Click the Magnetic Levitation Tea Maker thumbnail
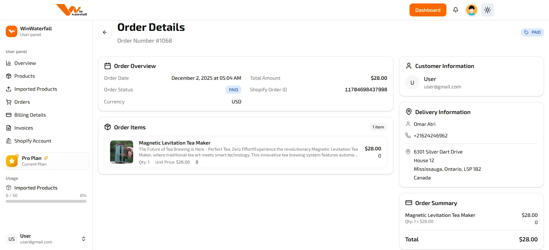 coord(122,152)
